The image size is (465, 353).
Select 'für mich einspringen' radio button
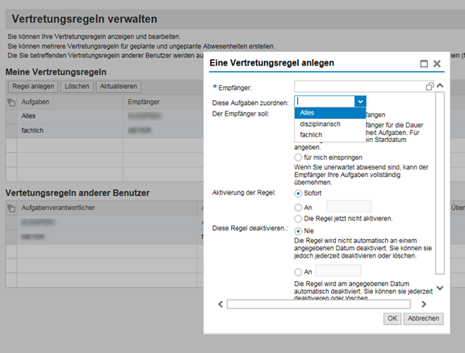298,158
